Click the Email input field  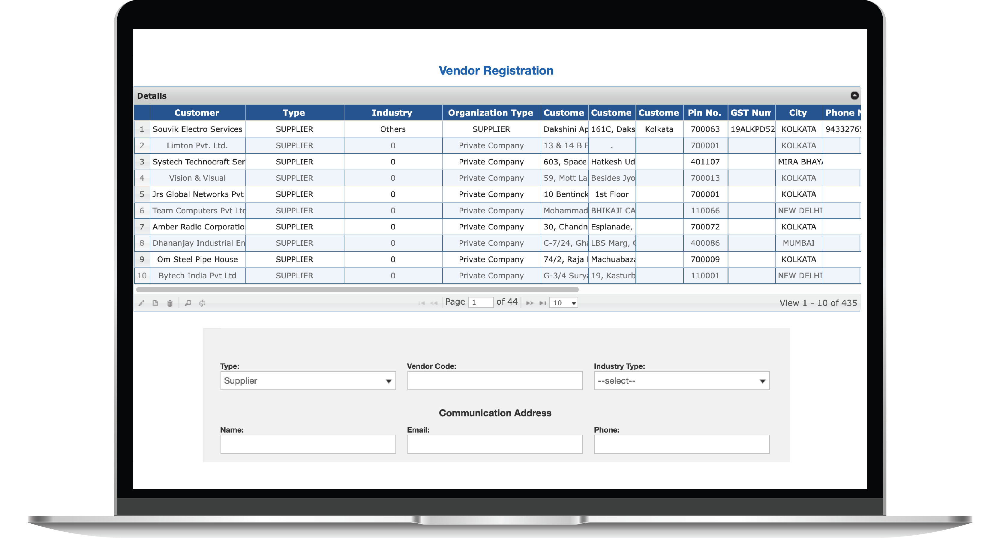[494, 444]
